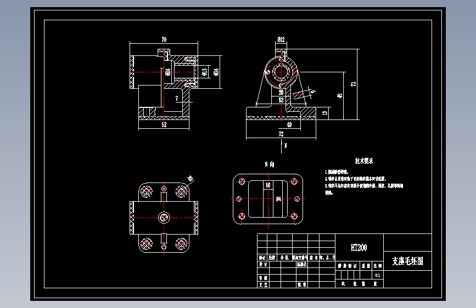
Task: Click the "重量" title block cell
Action: pyautogui.click(x=366, y=266)
